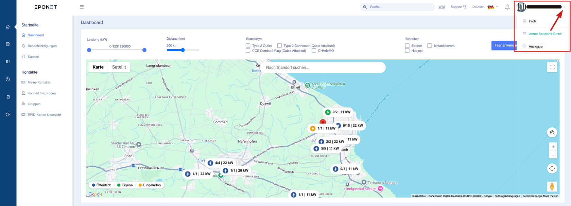Screen dimensions: 571x206
Task: Switch to the Satellit map view
Action: click(x=119, y=67)
